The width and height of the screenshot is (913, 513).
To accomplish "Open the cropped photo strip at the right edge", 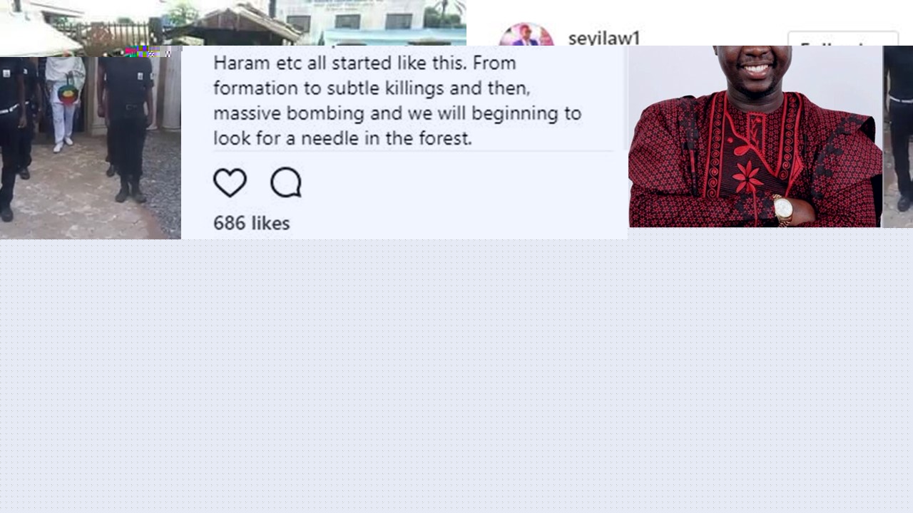I will coord(898,136).
